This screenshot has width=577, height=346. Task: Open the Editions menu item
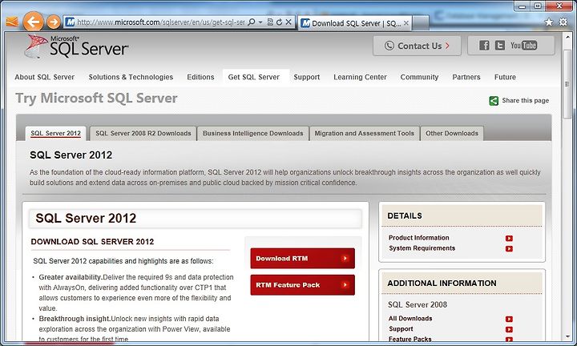coord(200,77)
